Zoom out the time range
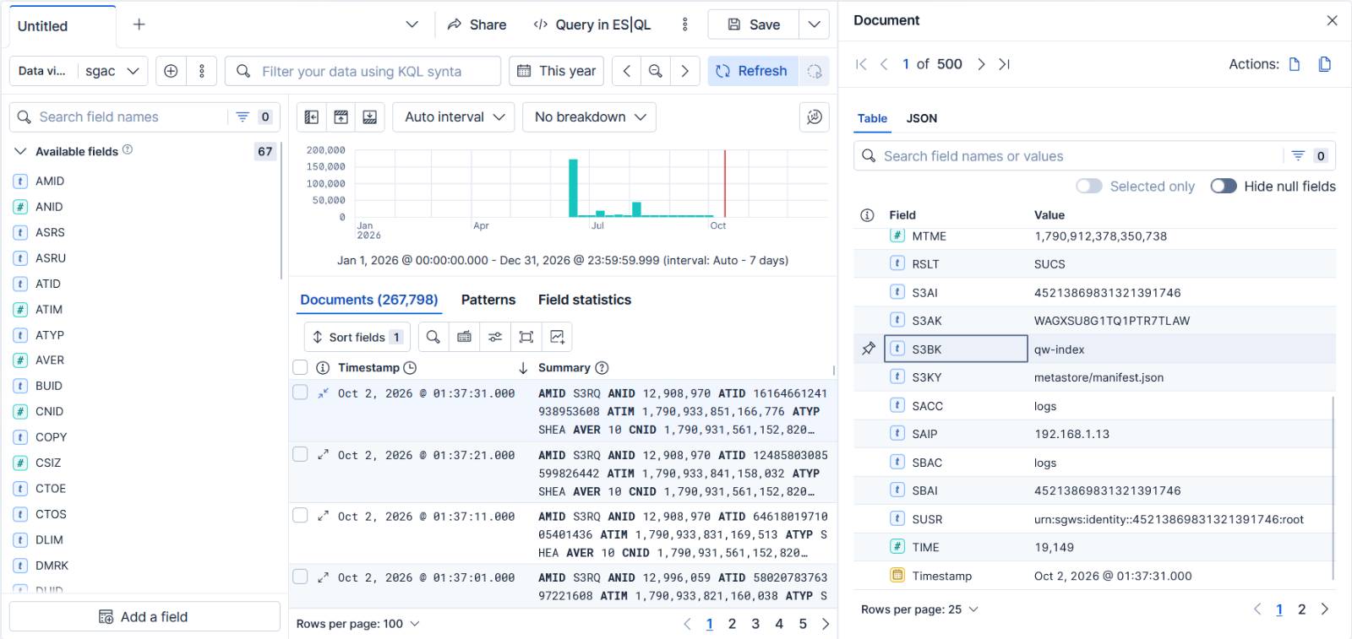This screenshot has height=639, width=1352. click(x=655, y=71)
